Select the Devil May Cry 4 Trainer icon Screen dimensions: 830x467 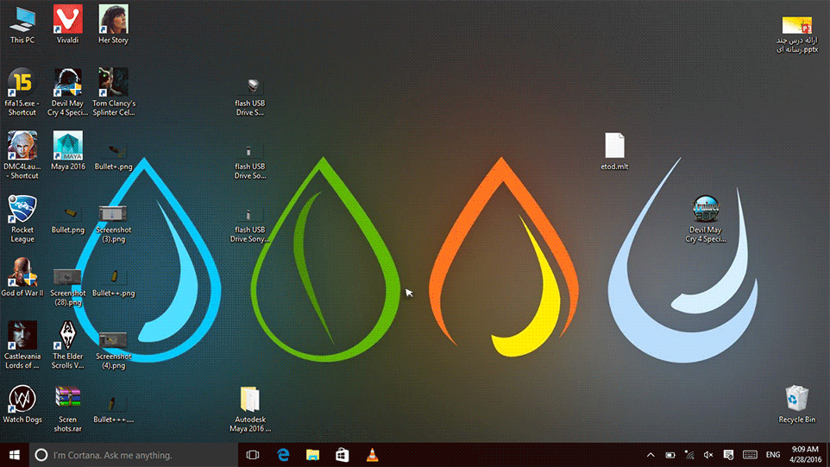point(706,218)
